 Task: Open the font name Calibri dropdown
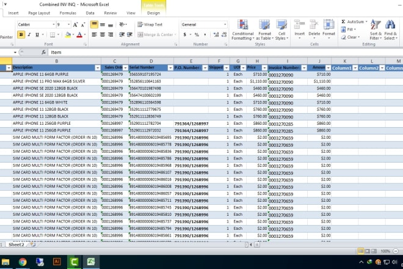coord(54,24)
